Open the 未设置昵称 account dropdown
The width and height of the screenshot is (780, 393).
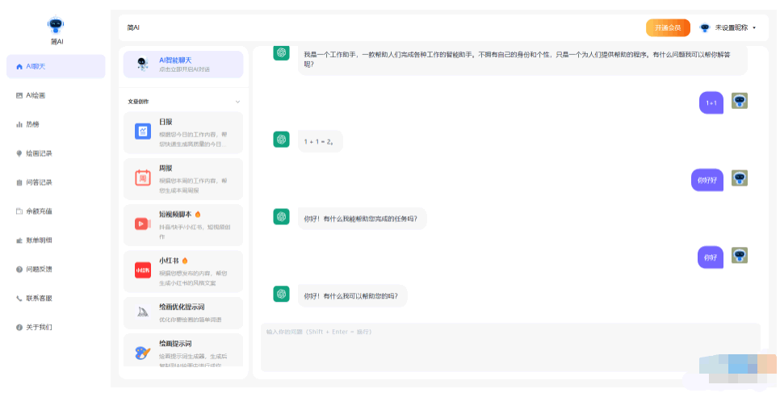coord(727,27)
